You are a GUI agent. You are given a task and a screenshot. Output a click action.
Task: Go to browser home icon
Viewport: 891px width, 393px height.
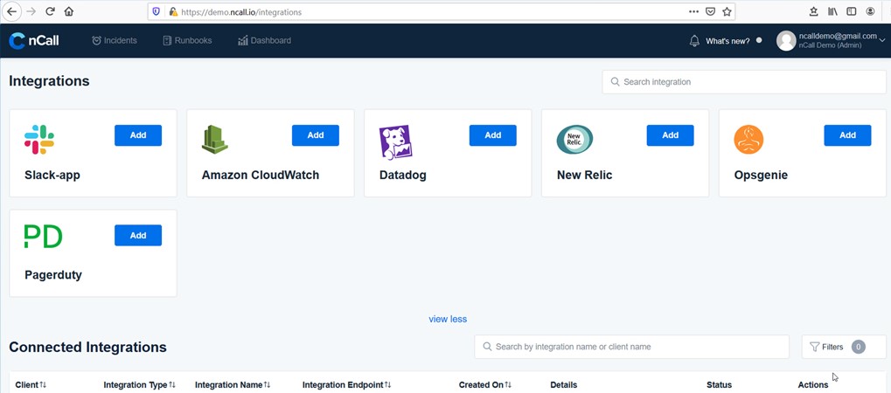click(x=69, y=11)
